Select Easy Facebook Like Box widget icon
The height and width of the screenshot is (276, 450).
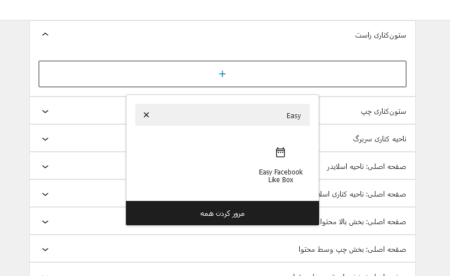(x=280, y=152)
